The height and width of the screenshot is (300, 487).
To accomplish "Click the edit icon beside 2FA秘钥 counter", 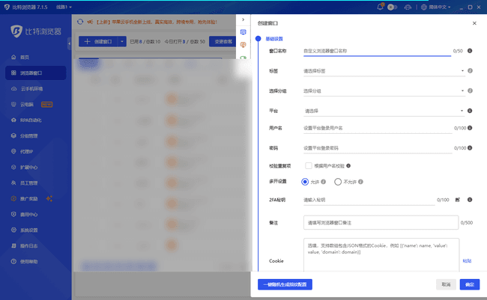I will point(458,200).
